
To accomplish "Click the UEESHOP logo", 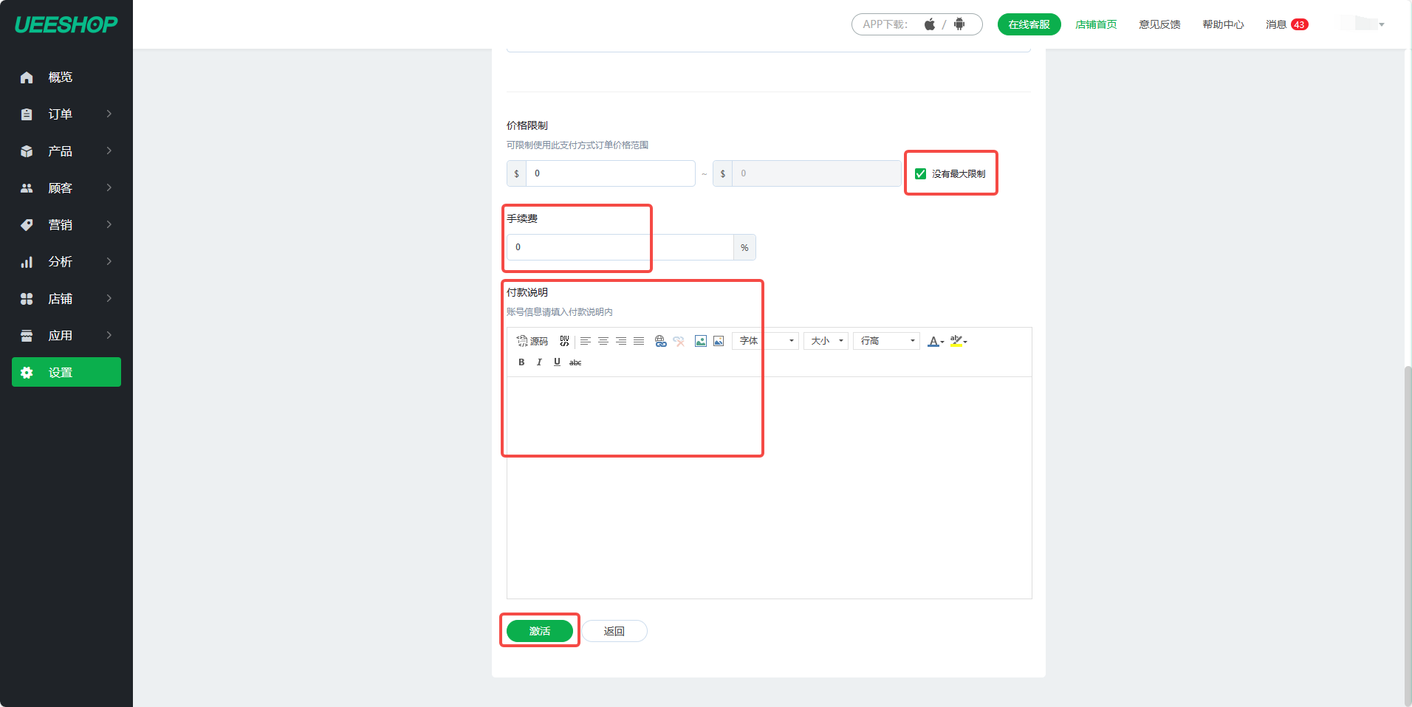I will point(66,24).
